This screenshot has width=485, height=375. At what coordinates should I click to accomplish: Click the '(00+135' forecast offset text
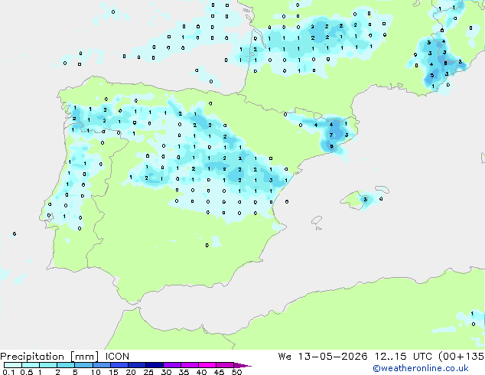pyautogui.click(x=461, y=357)
